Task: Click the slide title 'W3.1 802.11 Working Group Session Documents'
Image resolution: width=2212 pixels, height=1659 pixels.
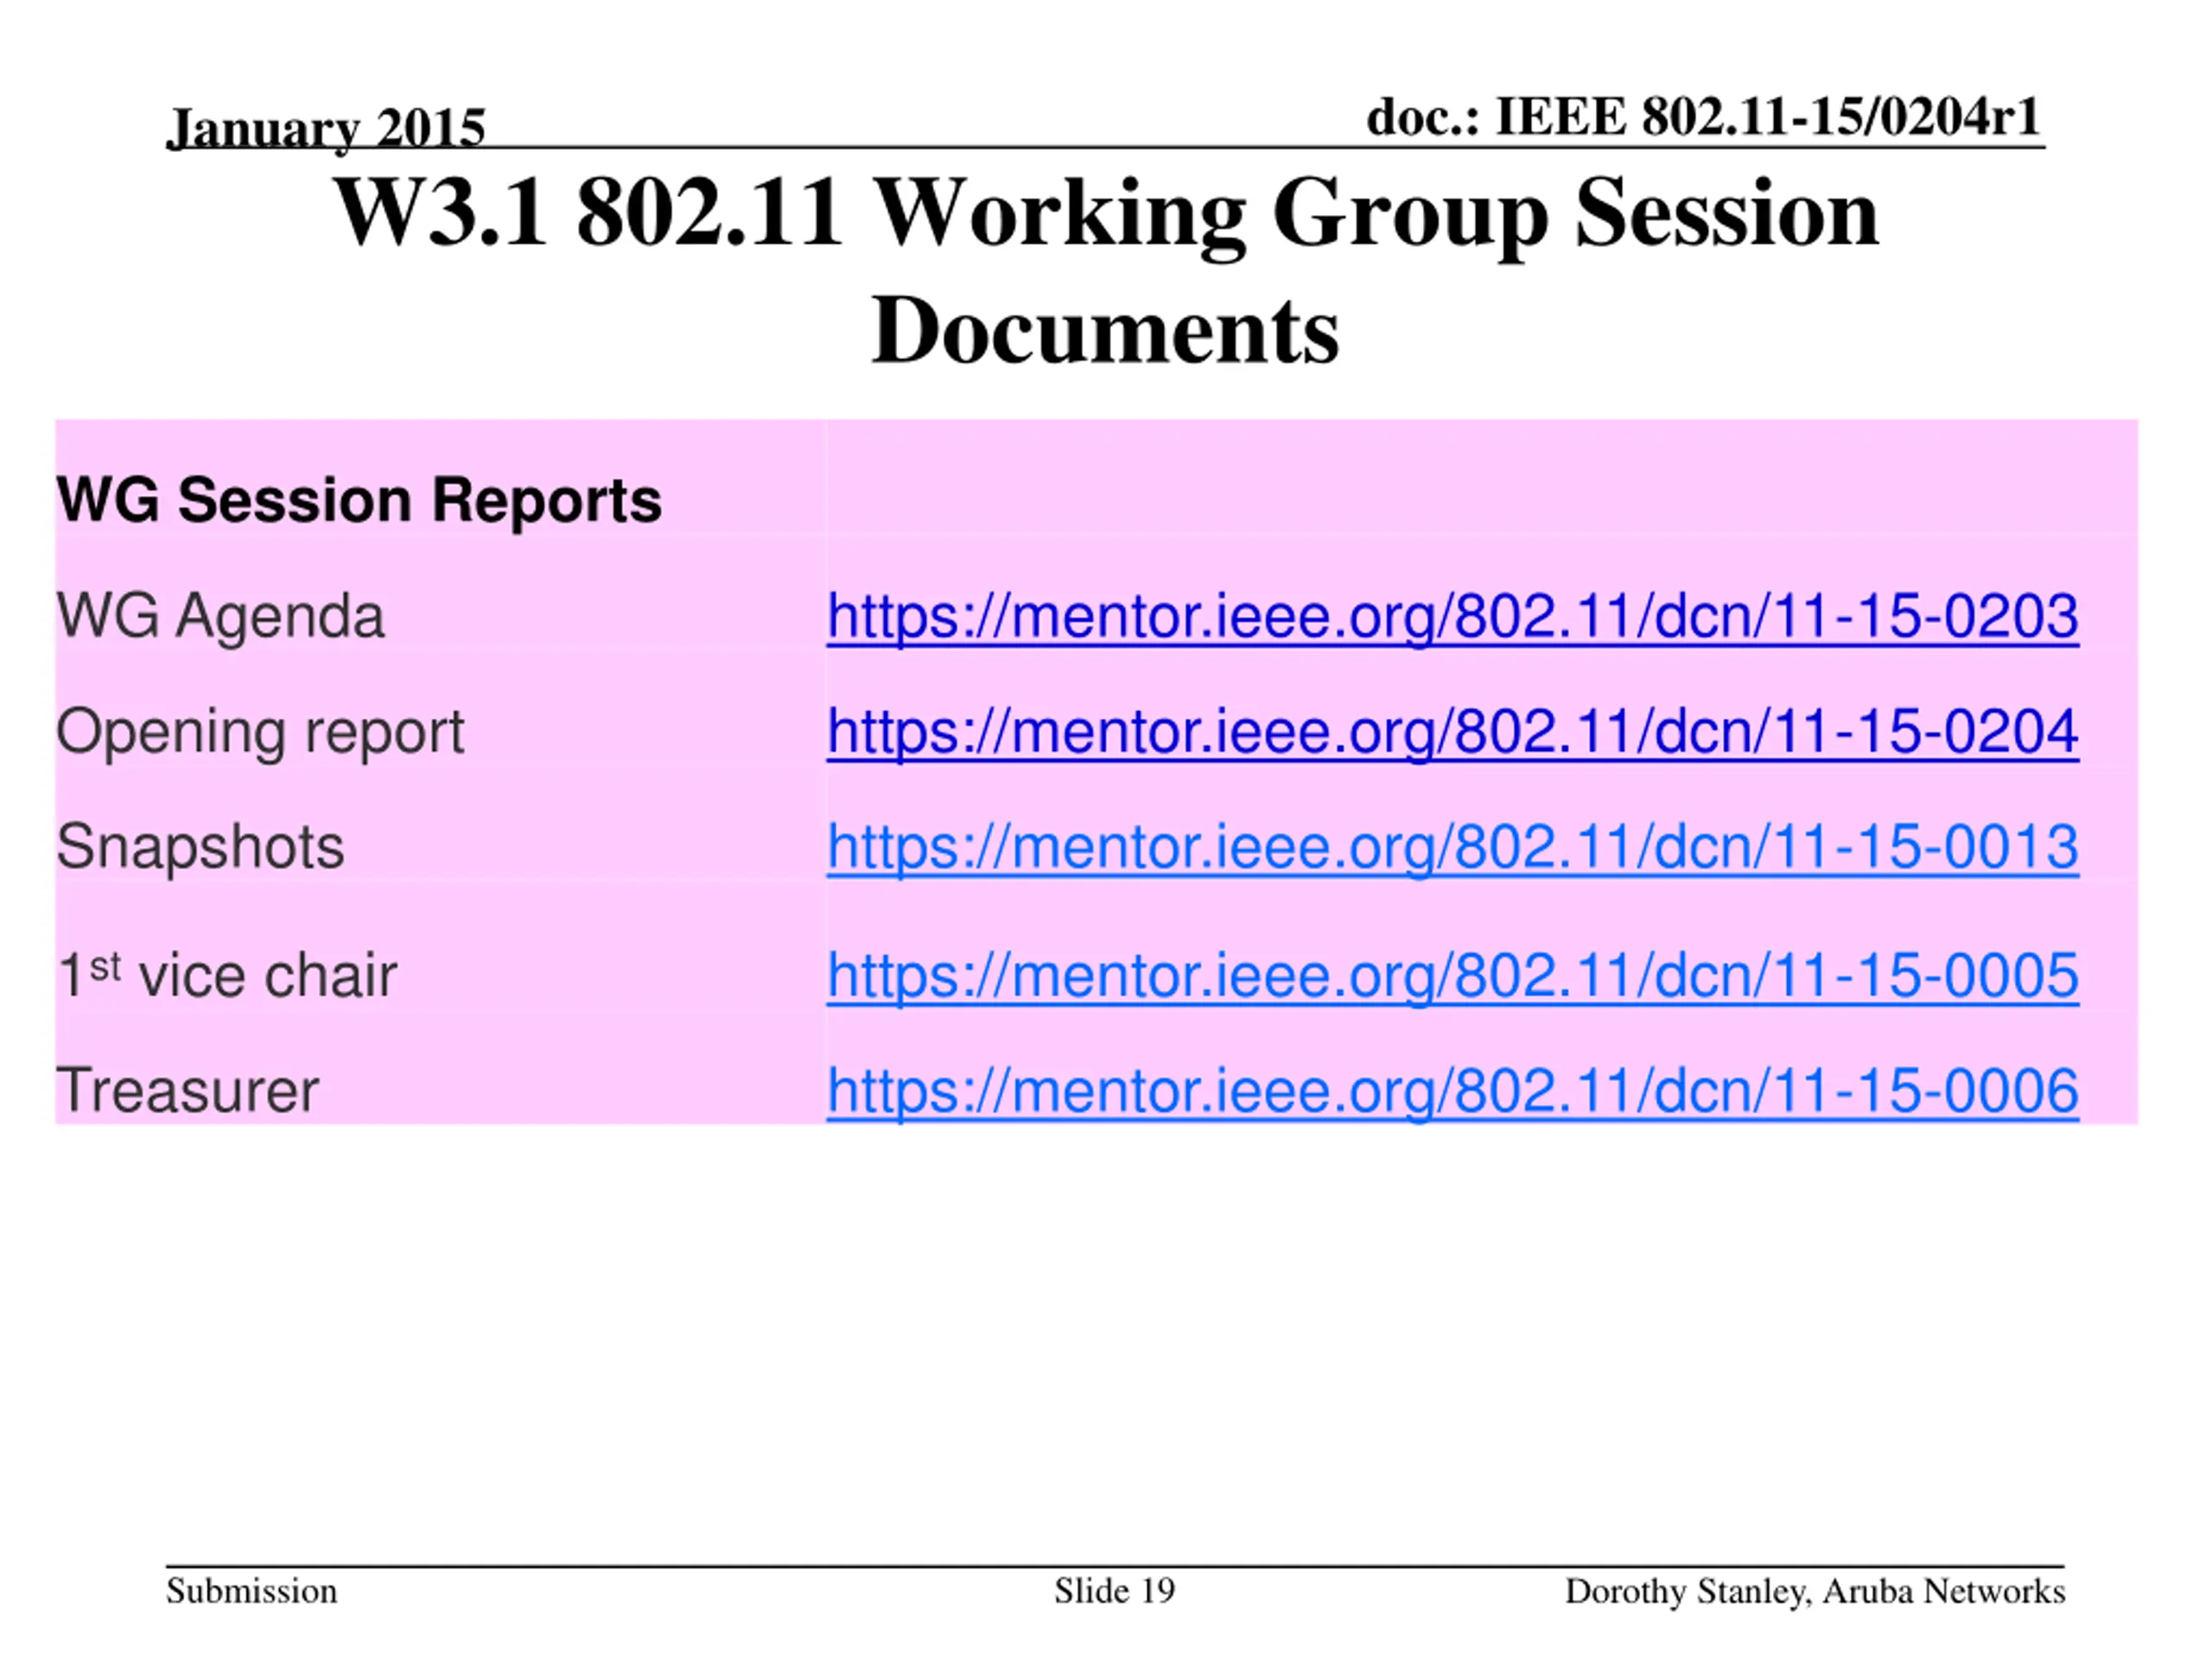Action: coord(1106,271)
